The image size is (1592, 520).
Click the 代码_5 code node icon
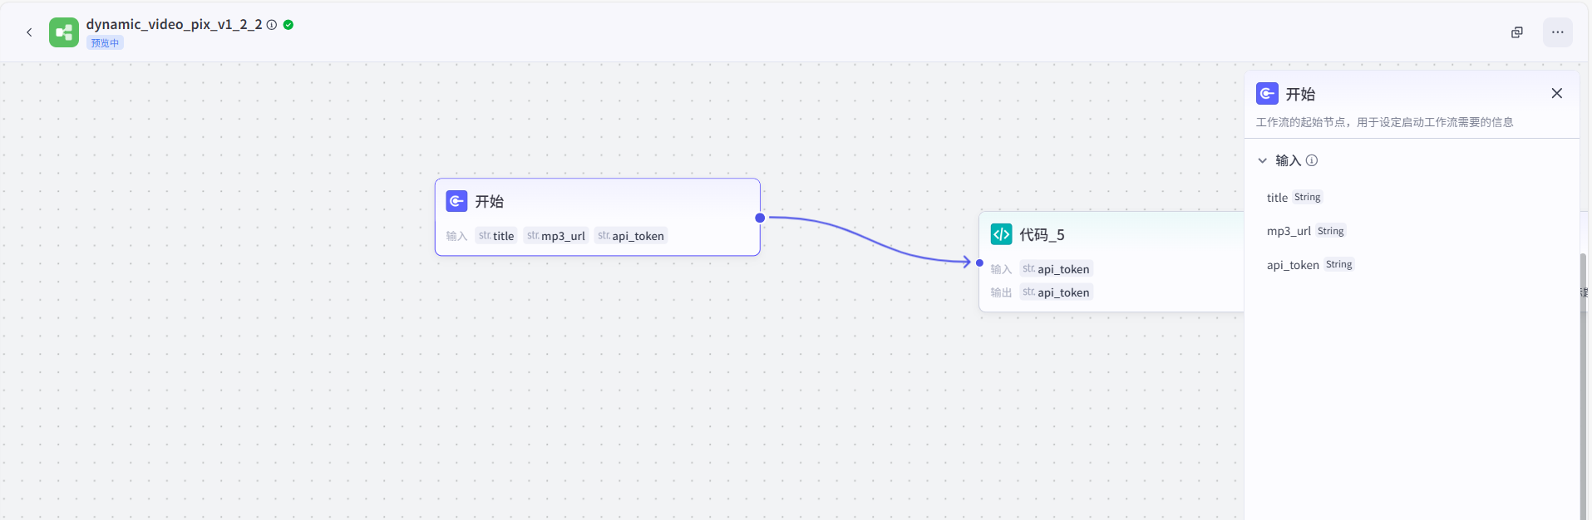(x=1001, y=234)
